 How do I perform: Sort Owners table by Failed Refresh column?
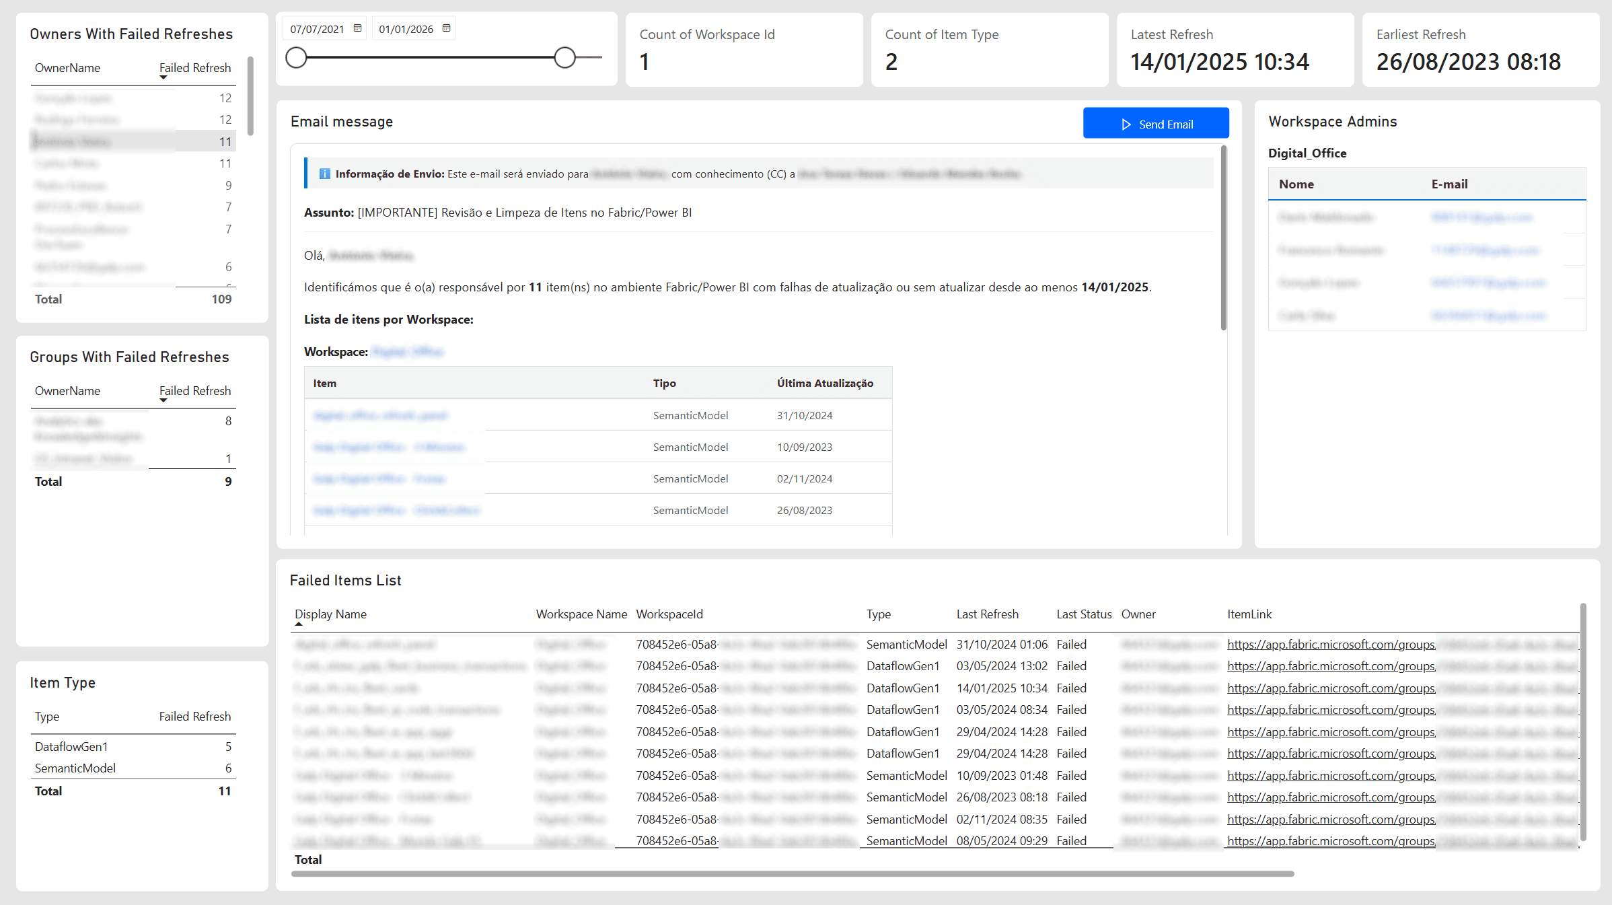tap(195, 68)
